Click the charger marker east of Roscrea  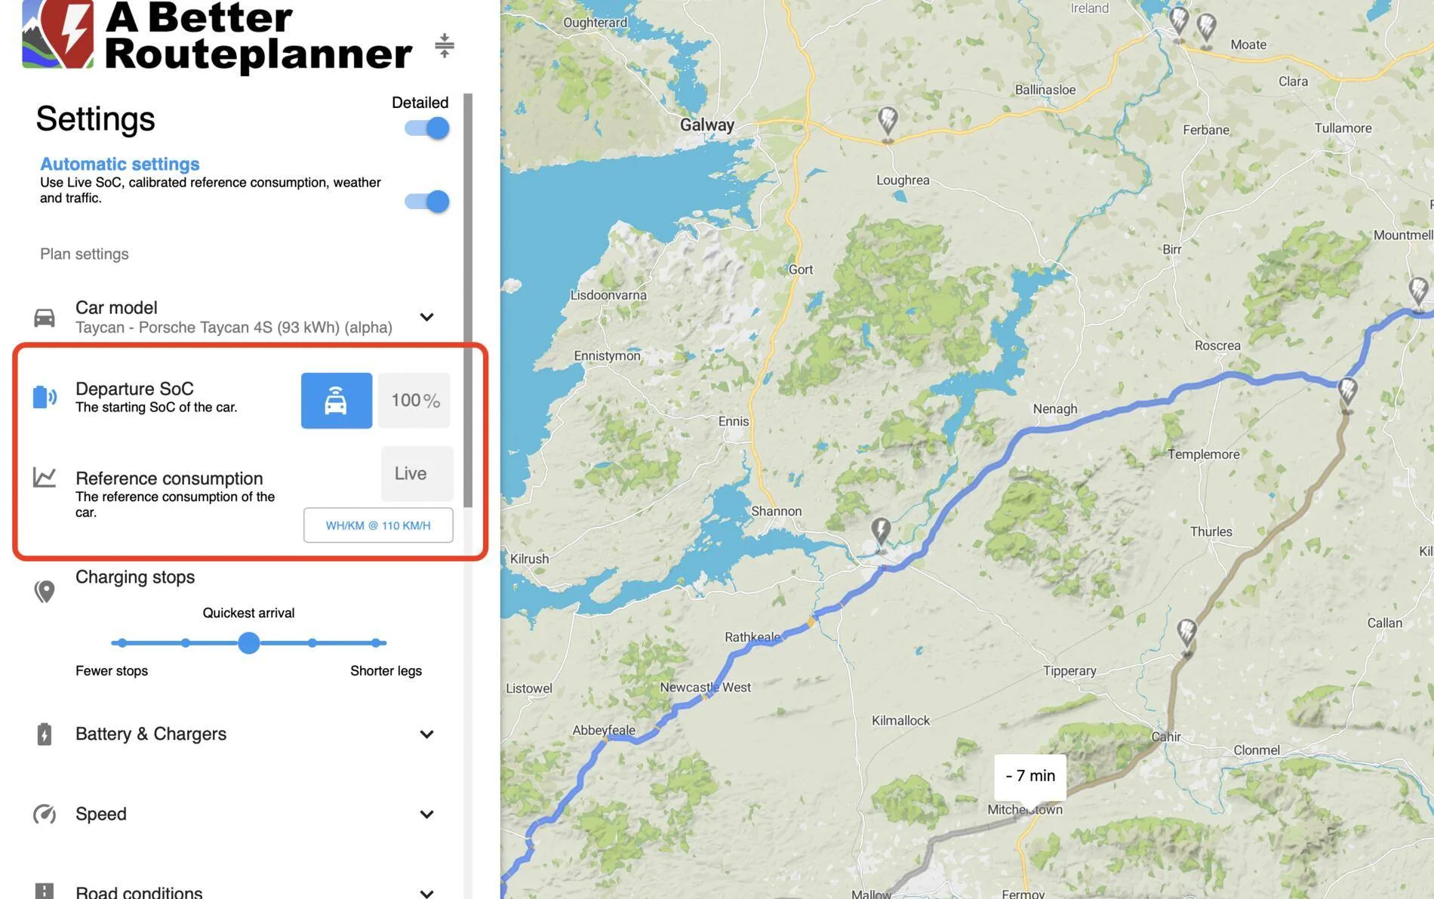tap(1347, 396)
